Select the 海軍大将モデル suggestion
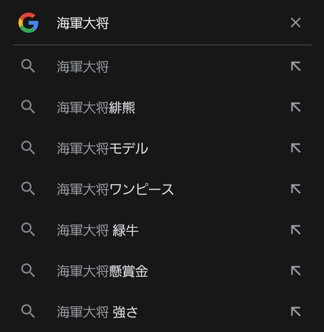 coord(102,149)
